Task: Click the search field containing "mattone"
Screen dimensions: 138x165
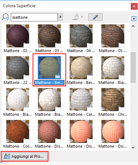Action: pyautogui.click(x=34, y=17)
